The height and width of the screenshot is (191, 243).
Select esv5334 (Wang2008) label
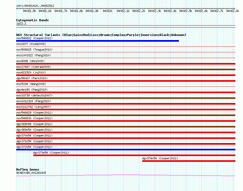[31, 84]
